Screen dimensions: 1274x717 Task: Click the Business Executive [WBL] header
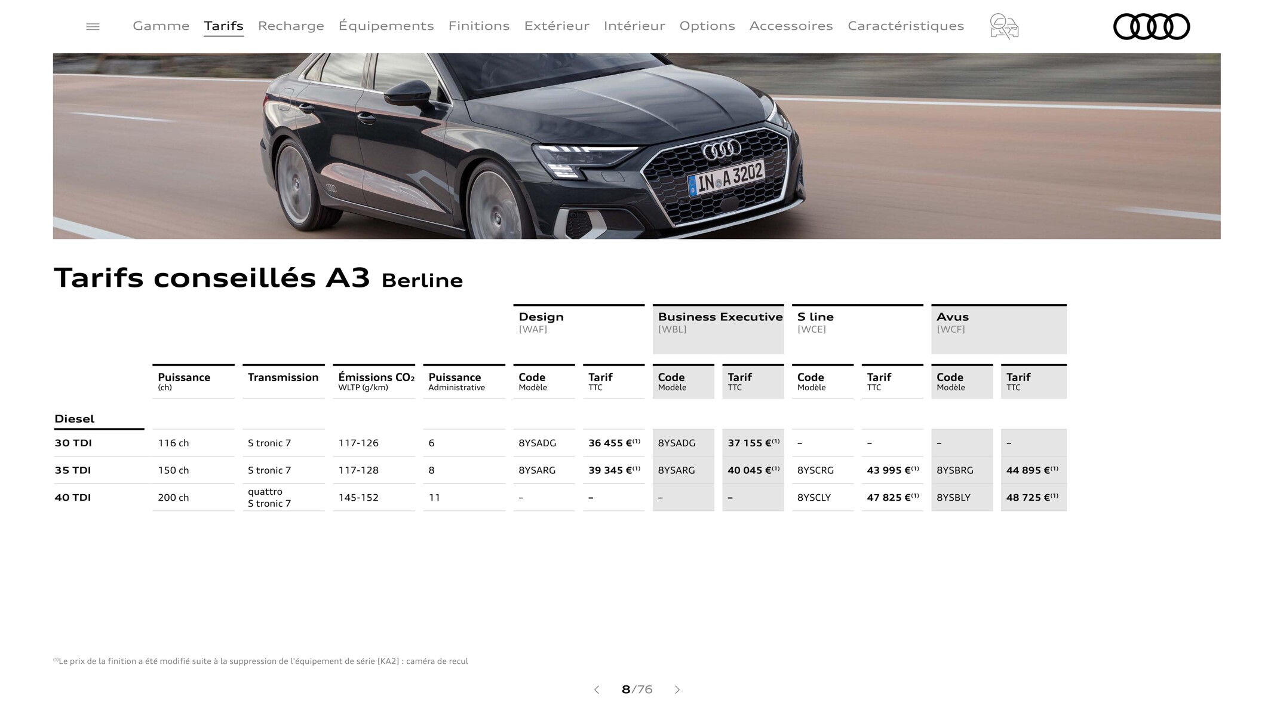(x=718, y=329)
